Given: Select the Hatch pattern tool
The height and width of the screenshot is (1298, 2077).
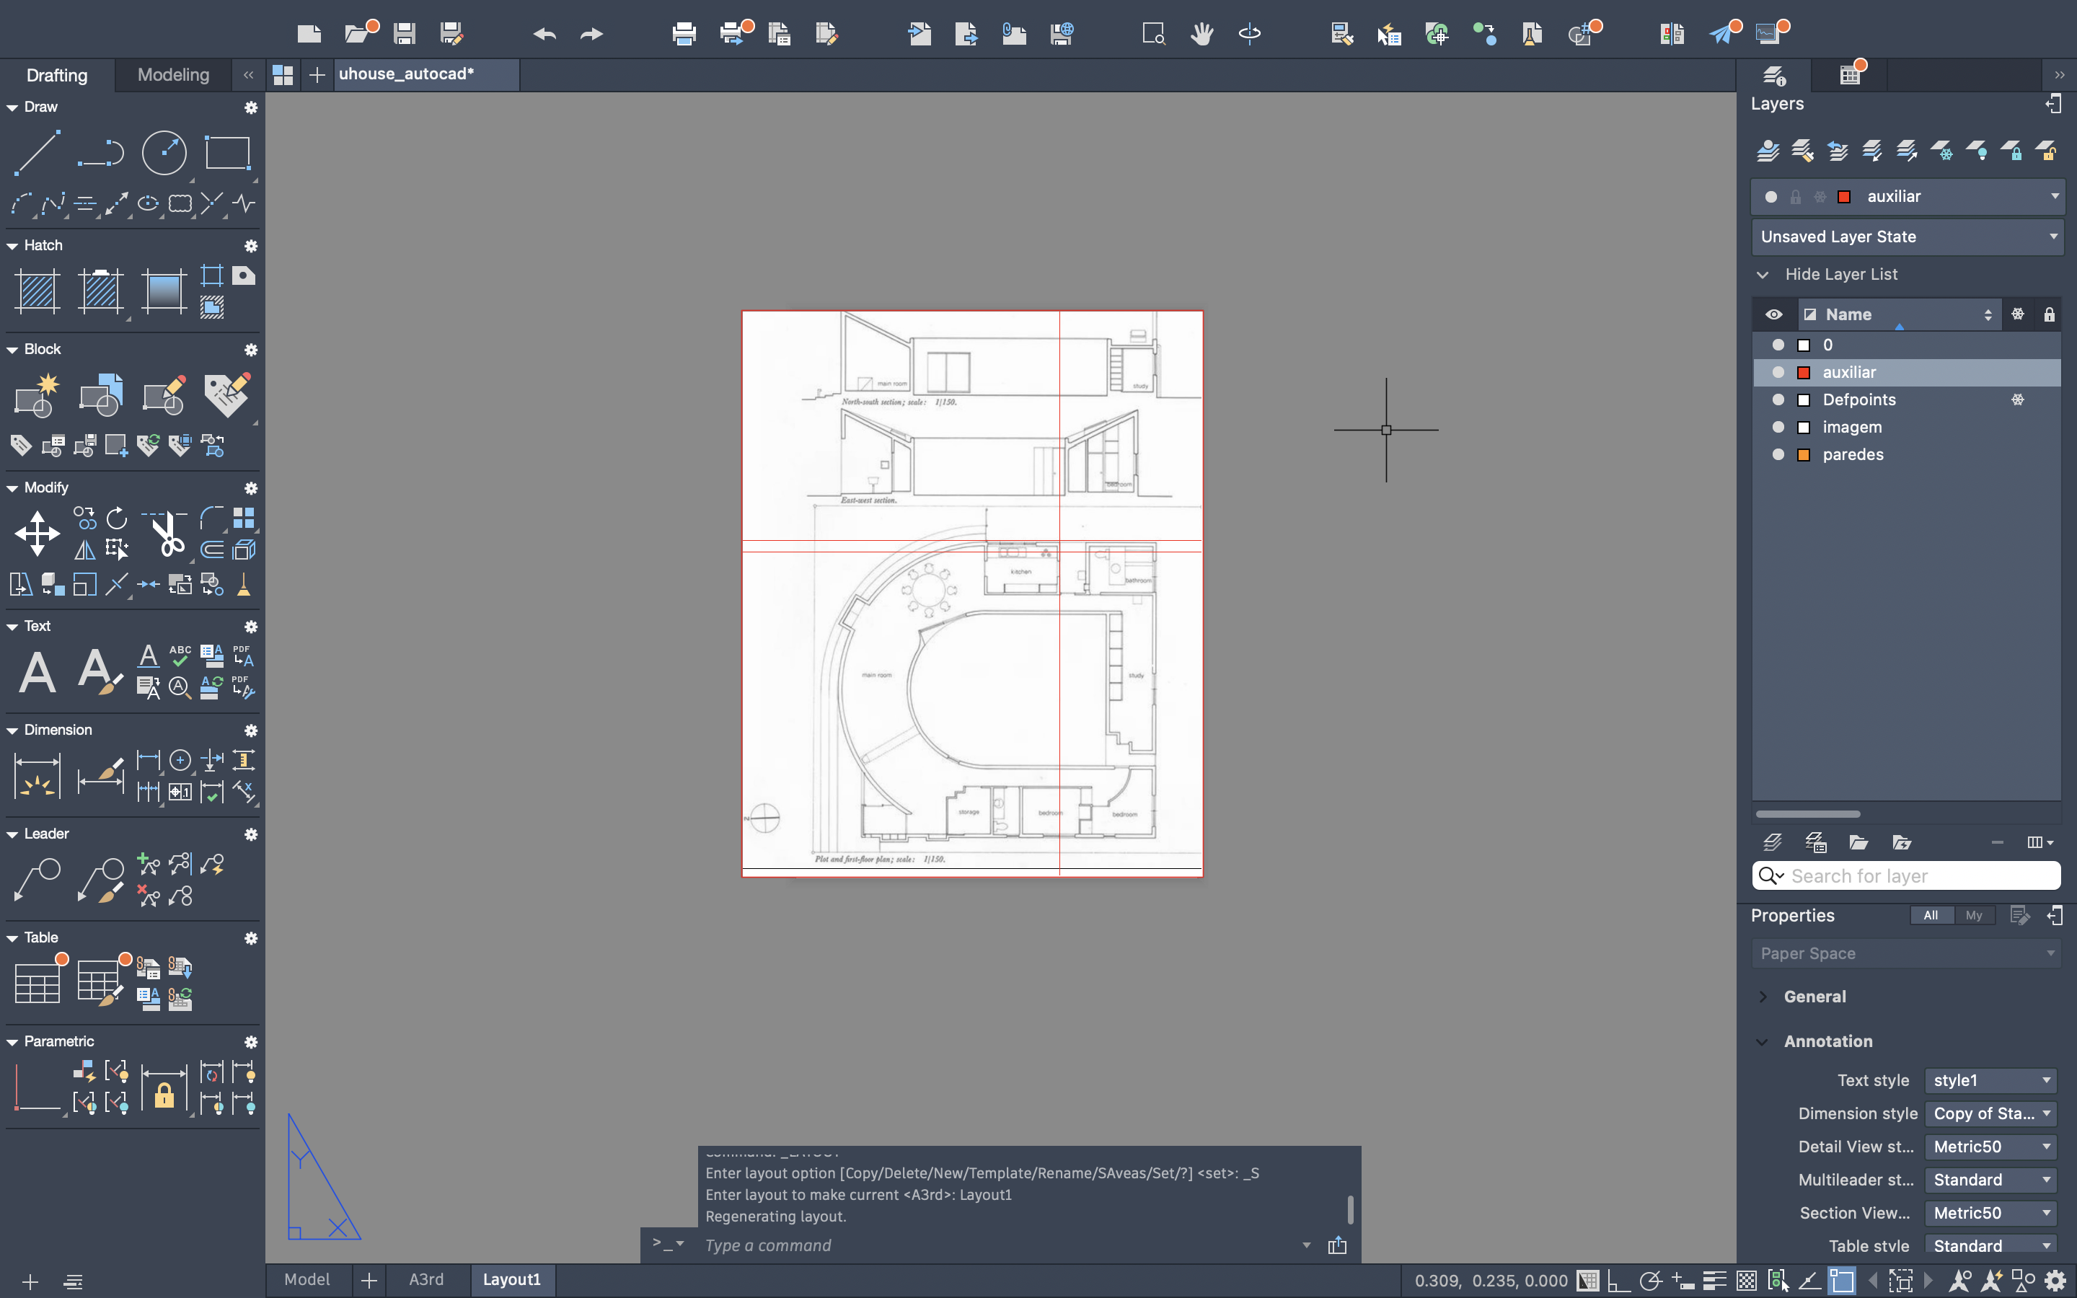Looking at the screenshot, I should pos(37,291).
